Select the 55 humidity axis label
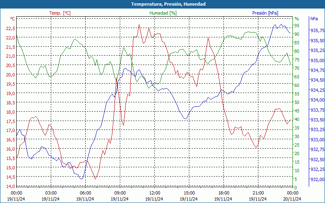 tap(297, 94)
